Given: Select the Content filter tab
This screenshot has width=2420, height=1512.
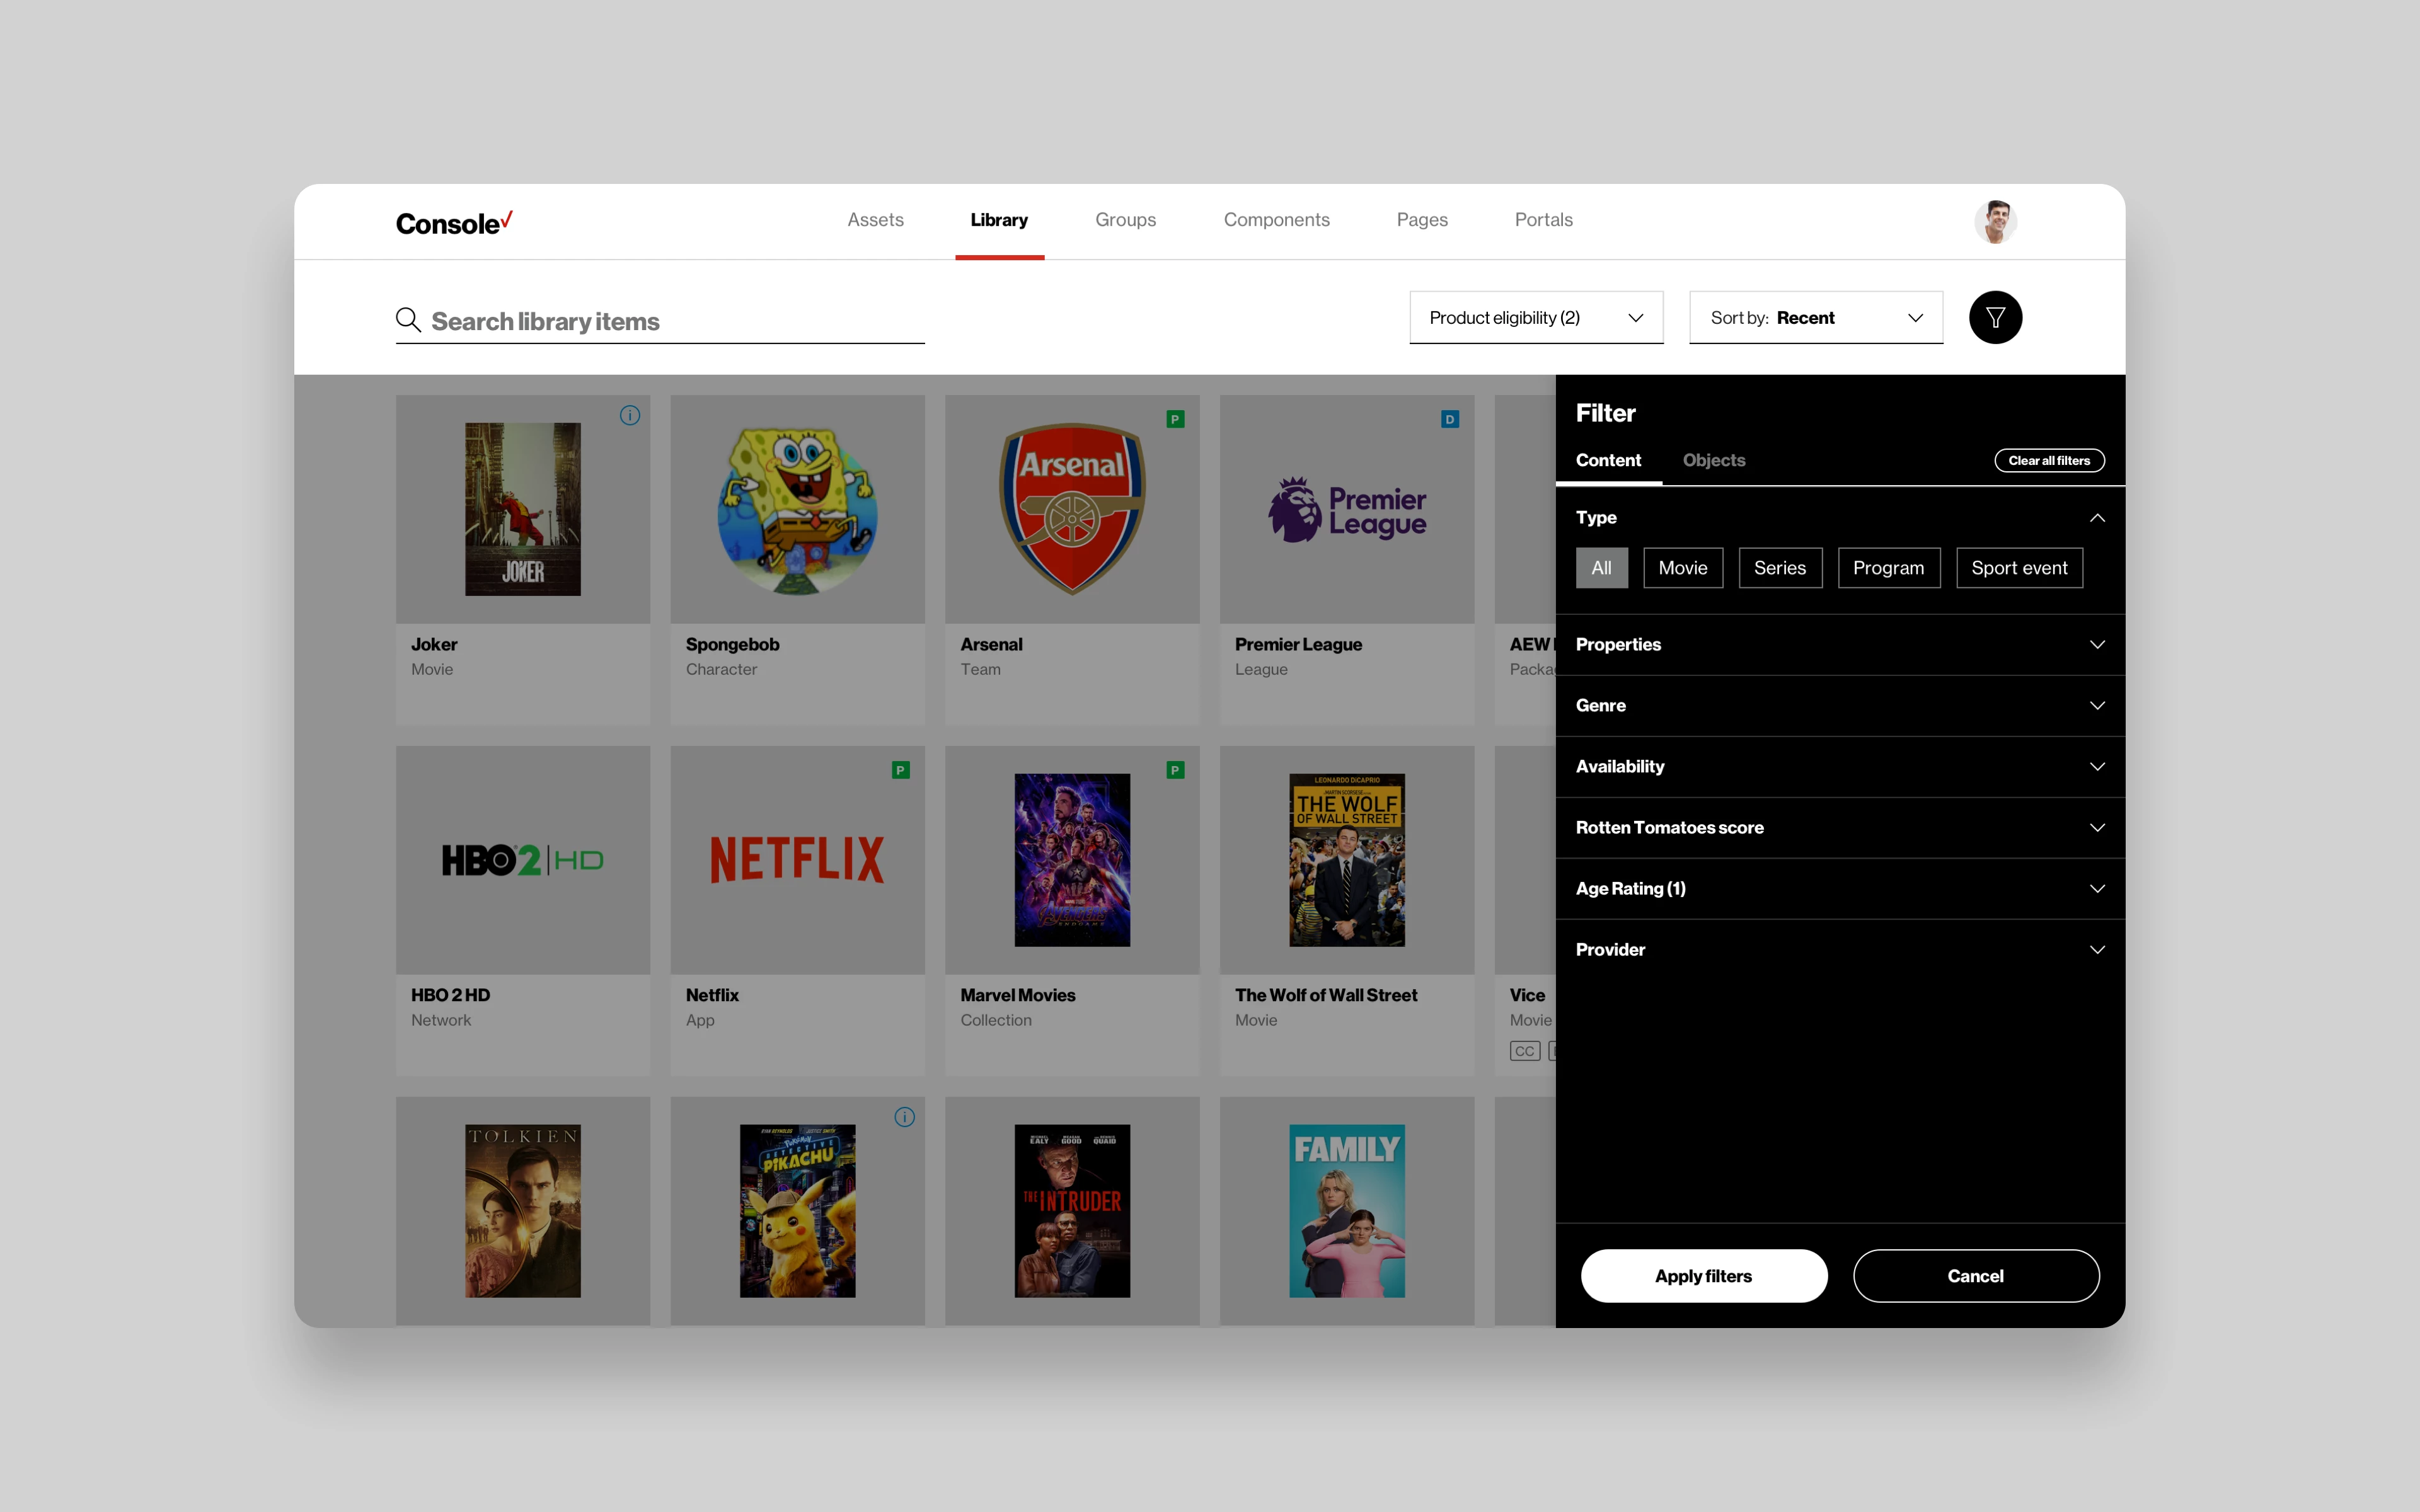Looking at the screenshot, I should pos(1608,461).
